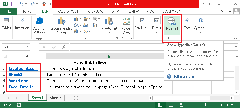Screen dimensions: 240x108
Task: Click the zoom slider handle
Action: pos(206,105)
